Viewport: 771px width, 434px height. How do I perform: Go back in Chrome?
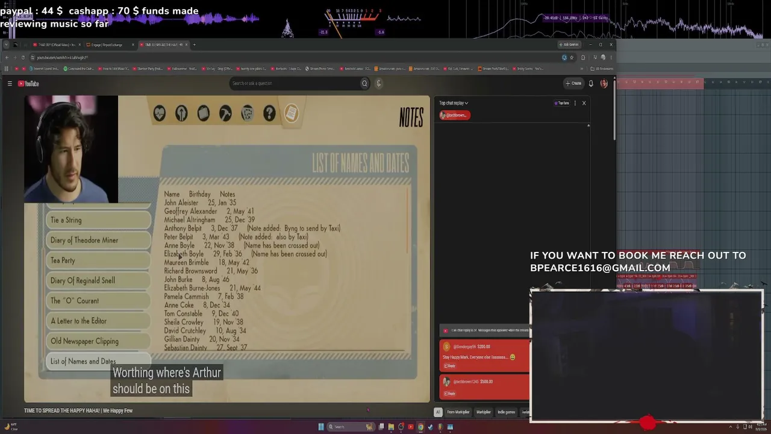(x=7, y=57)
